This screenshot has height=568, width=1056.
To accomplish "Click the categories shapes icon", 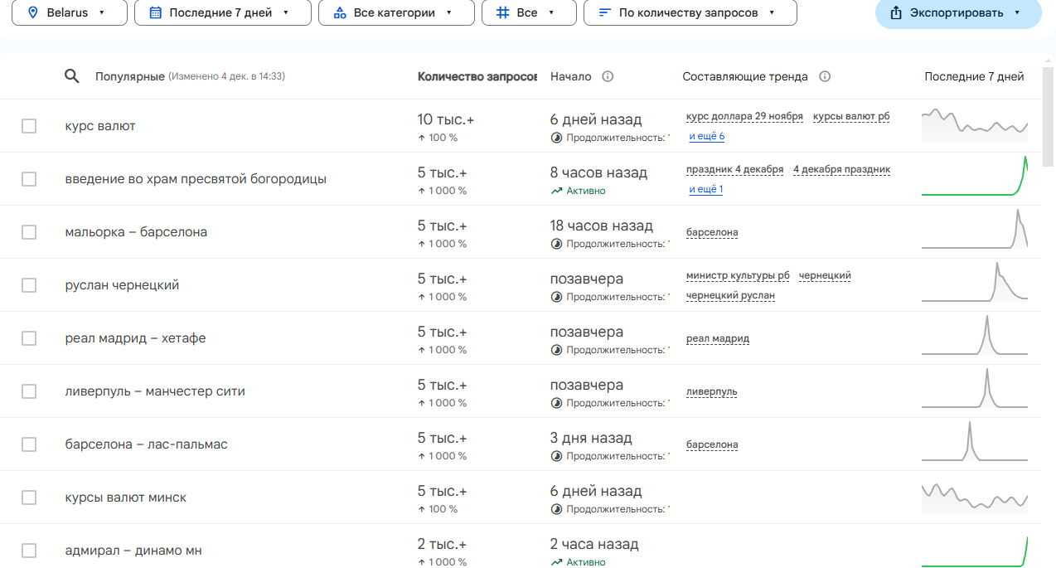I will 339,12.
